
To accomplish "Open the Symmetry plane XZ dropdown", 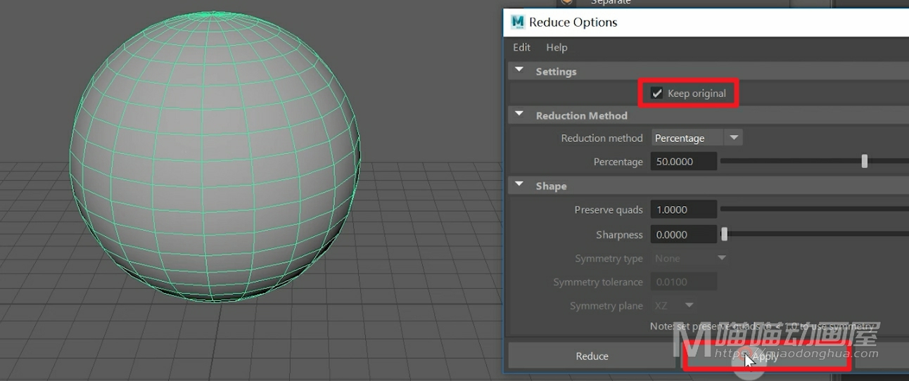I will (x=673, y=306).
